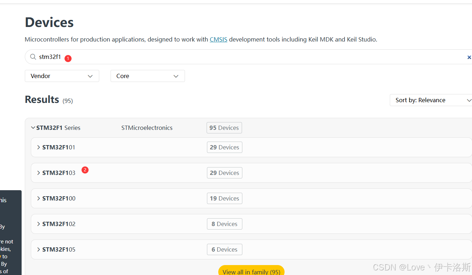The height and width of the screenshot is (275, 472).
Task: Expand the STM32F102 chevron
Action: click(x=39, y=224)
